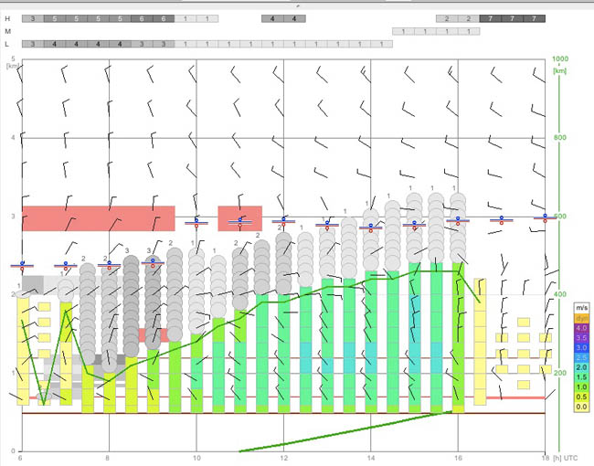Click the orange dyn legend entry
Screen dimensions: 594x466
tap(580, 317)
